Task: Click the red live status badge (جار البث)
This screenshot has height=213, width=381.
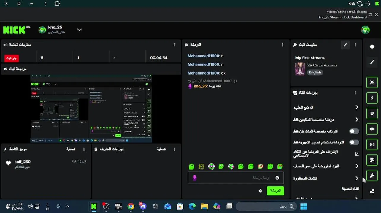Action: click(12, 58)
